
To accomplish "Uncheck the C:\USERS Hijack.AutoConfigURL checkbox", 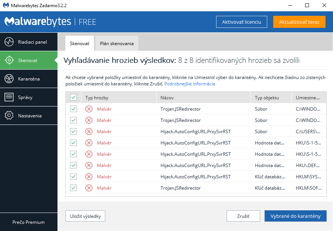I will coord(73,132).
